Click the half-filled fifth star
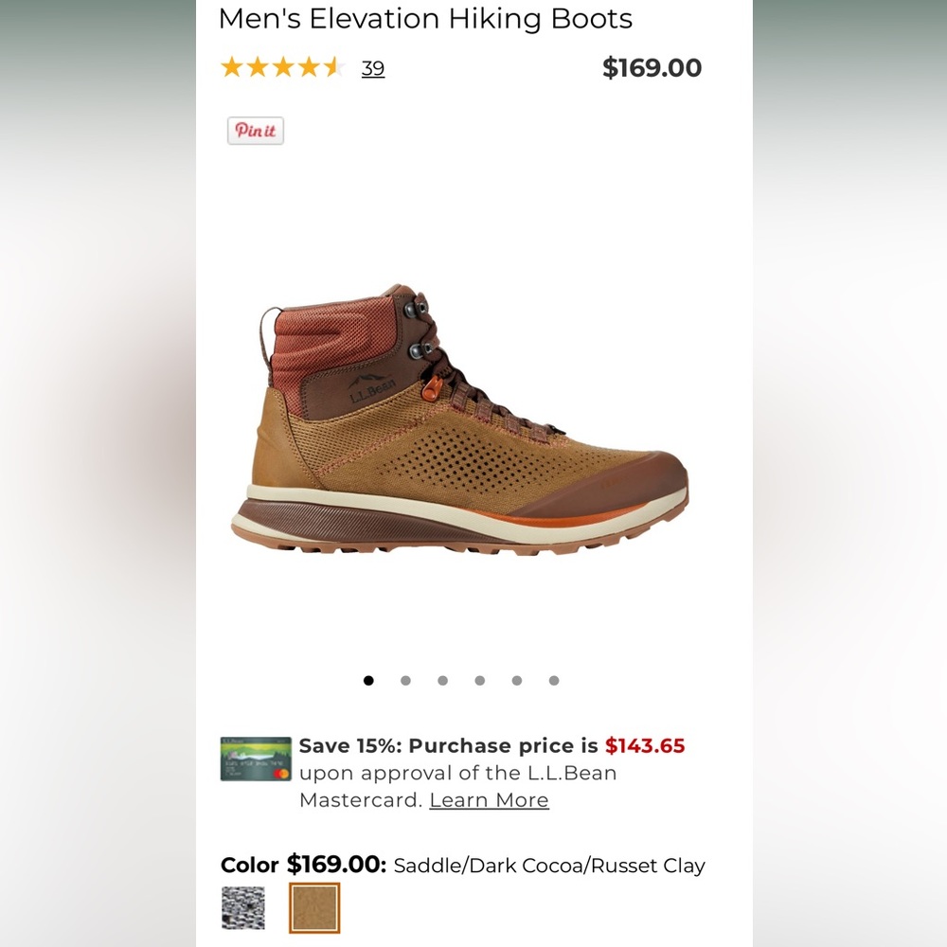Viewport: 947px width, 947px height. coord(331,67)
